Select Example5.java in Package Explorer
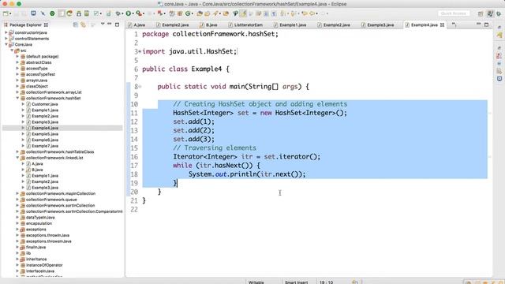 tap(45, 134)
